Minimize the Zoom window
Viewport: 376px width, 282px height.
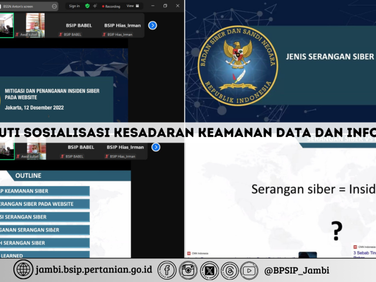153,6
